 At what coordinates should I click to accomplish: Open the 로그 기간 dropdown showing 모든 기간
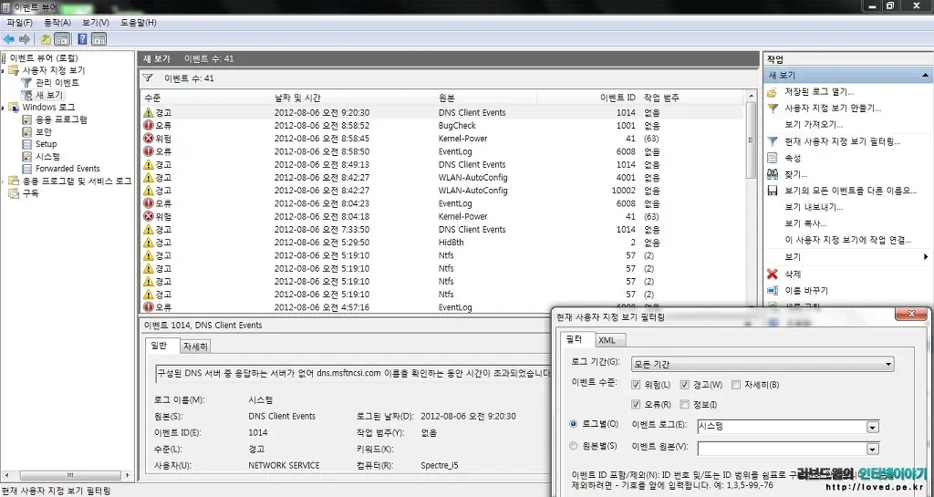click(x=763, y=364)
